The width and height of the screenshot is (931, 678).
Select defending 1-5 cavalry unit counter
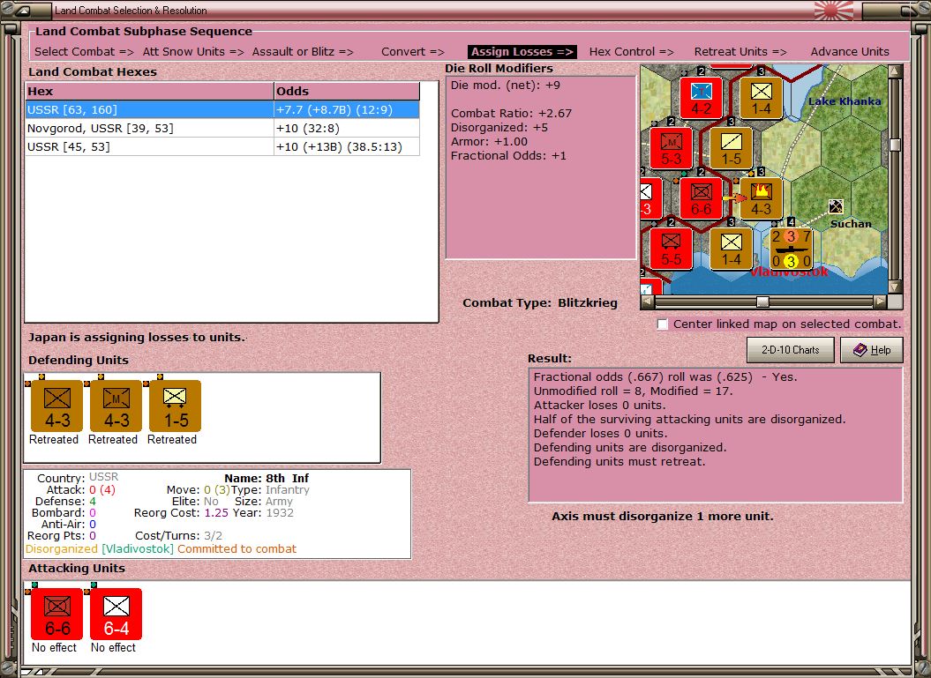click(x=175, y=406)
